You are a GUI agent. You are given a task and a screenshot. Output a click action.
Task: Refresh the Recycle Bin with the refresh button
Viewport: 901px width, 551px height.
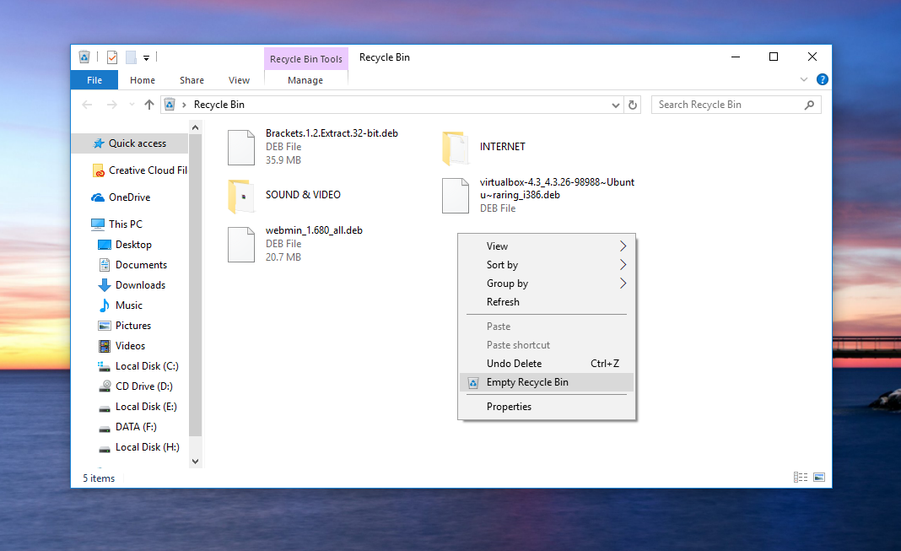[x=633, y=105]
